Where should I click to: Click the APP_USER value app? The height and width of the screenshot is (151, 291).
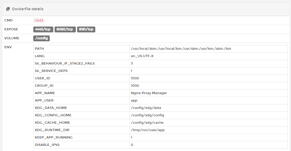pos(134,100)
